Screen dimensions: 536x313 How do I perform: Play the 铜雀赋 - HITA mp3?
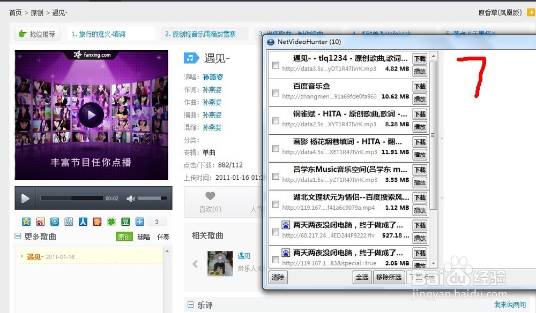click(420, 127)
